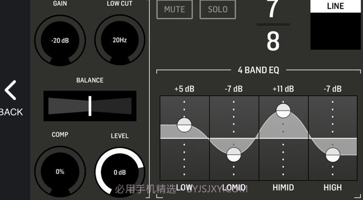Go back using the BACK chevron arrow
The width and height of the screenshot is (363, 200).
[x=10, y=90]
